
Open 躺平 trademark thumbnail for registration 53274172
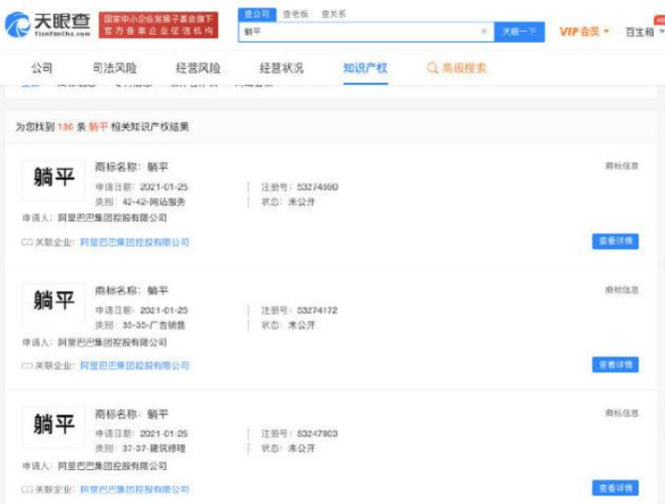53,304
